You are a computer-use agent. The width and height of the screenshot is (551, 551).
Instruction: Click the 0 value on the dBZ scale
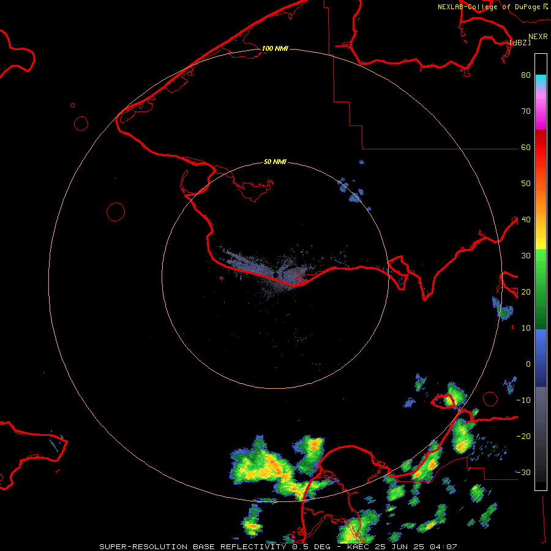click(x=528, y=364)
